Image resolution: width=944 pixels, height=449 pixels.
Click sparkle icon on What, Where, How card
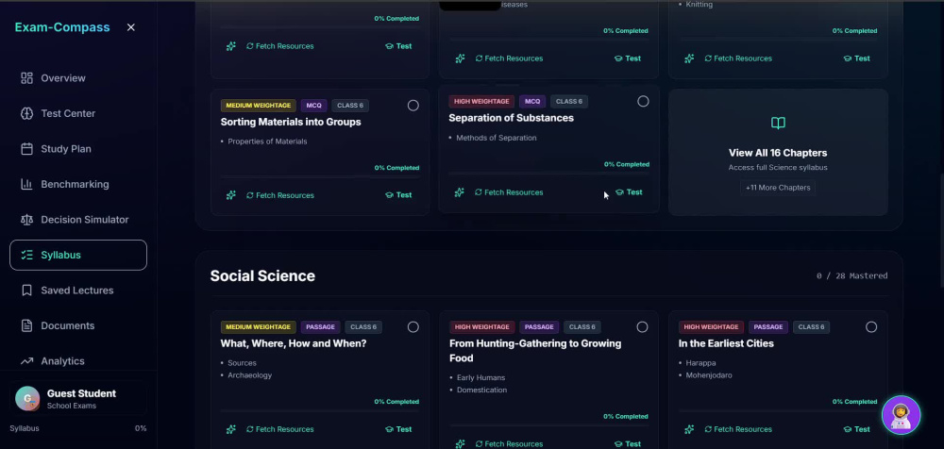pos(230,429)
